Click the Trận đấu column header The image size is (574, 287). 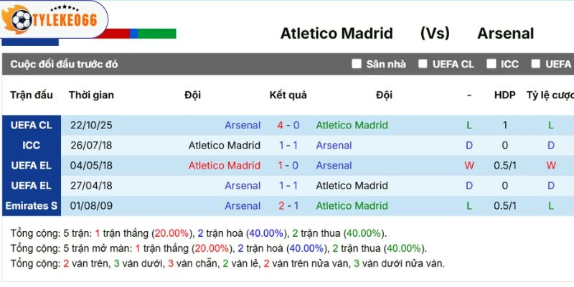point(32,95)
